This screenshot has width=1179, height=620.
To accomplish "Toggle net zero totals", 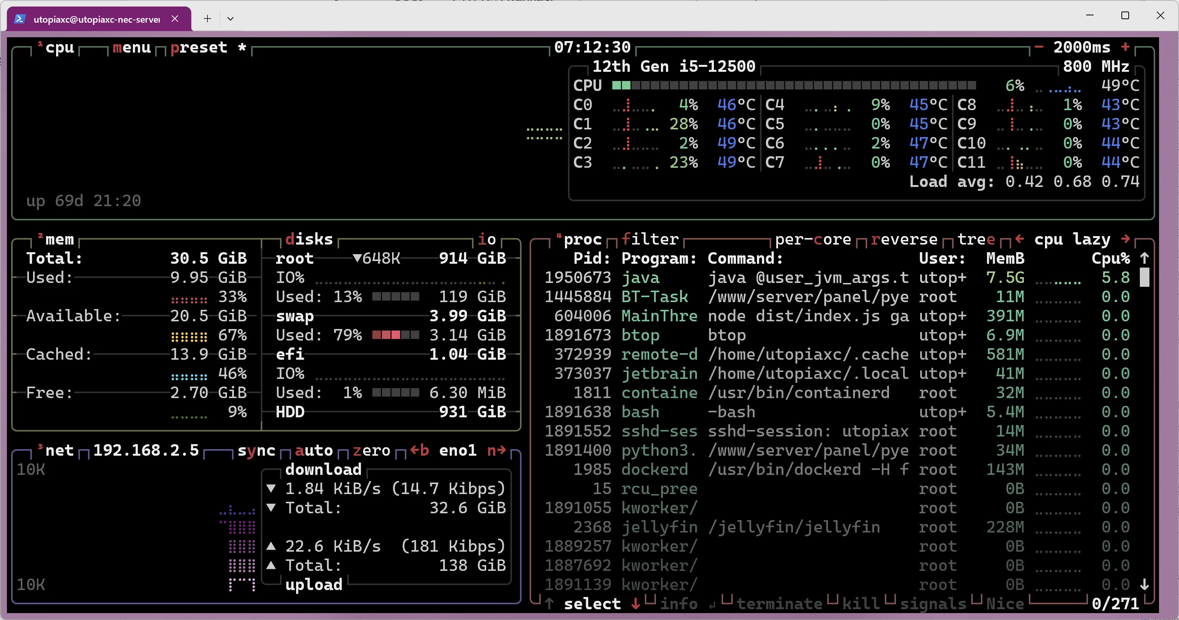I will point(372,450).
